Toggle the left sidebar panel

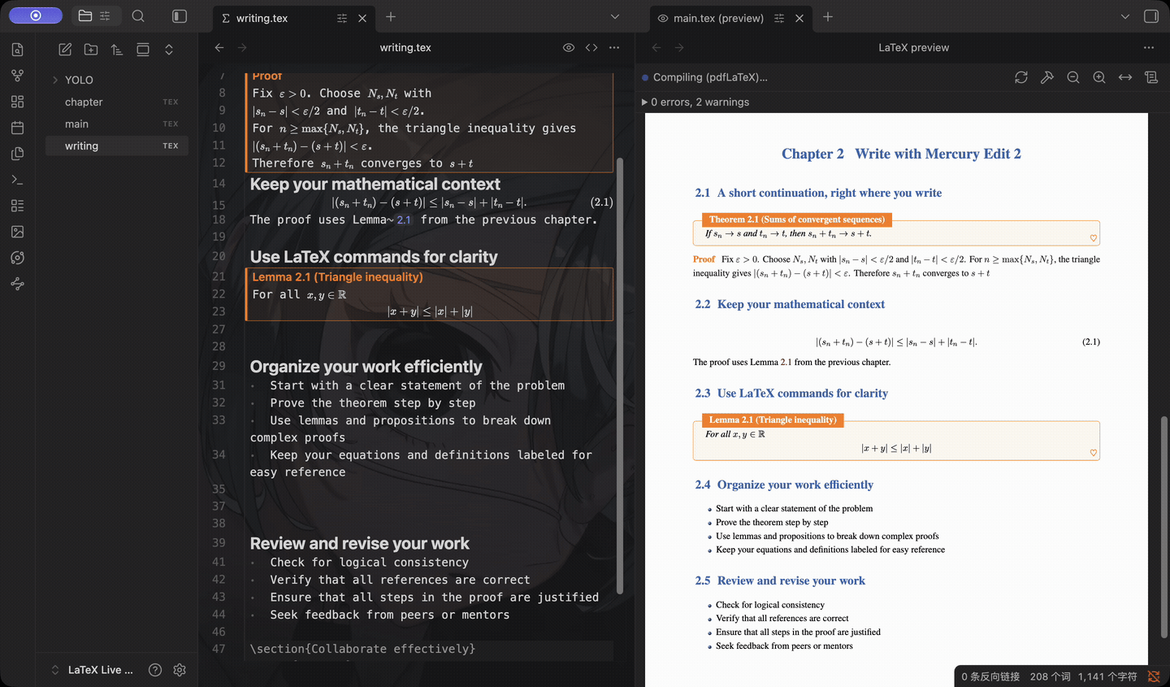tap(180, 15)
